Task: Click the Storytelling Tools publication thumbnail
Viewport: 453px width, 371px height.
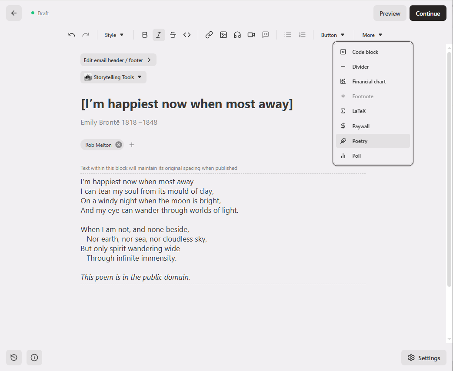Action: point(88,77)
